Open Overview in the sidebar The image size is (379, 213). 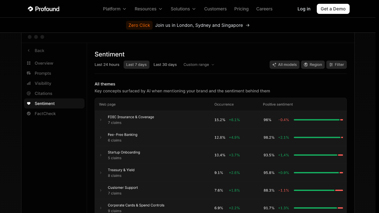[x=54, y=63]
